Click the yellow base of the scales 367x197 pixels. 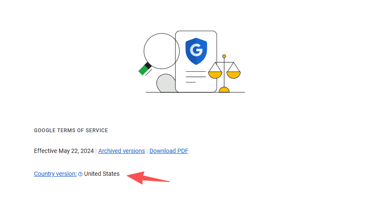[x=224, y=90]
